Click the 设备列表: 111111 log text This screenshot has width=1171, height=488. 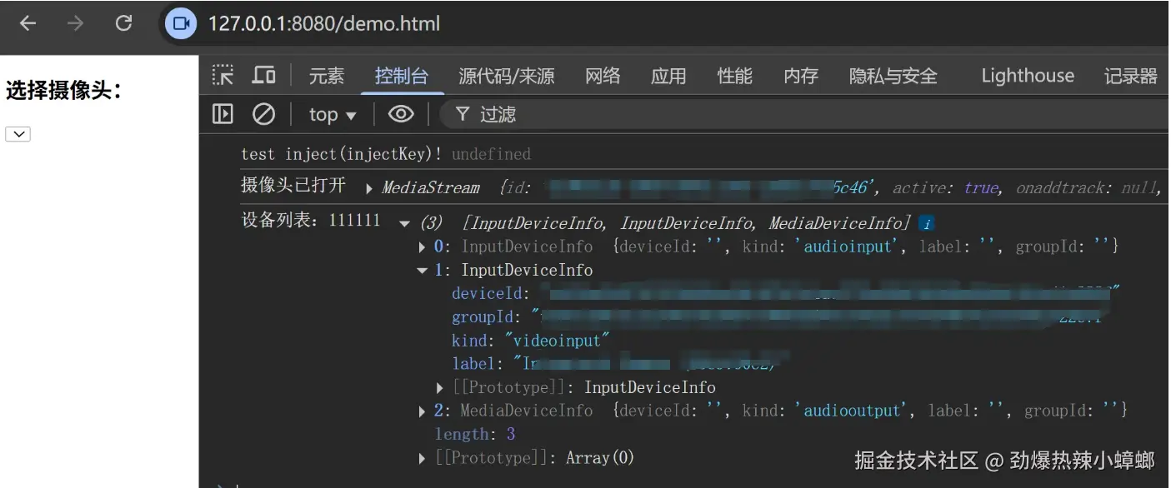click(311, 220)
